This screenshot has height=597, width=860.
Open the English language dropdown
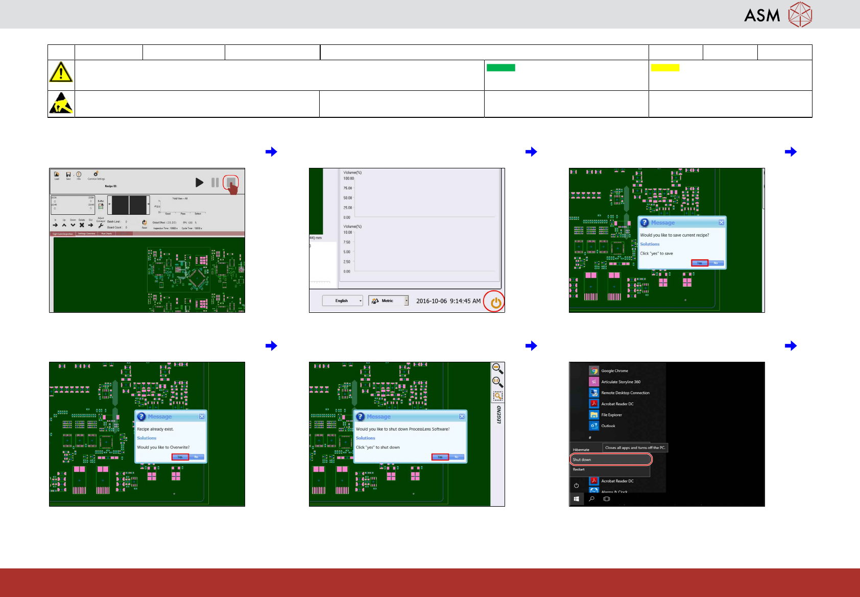[343, 301]
